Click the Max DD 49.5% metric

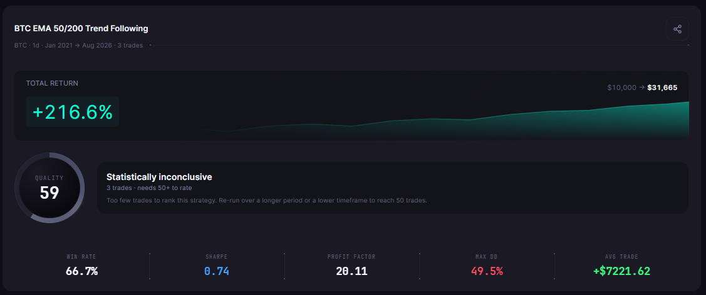[487, 266]
